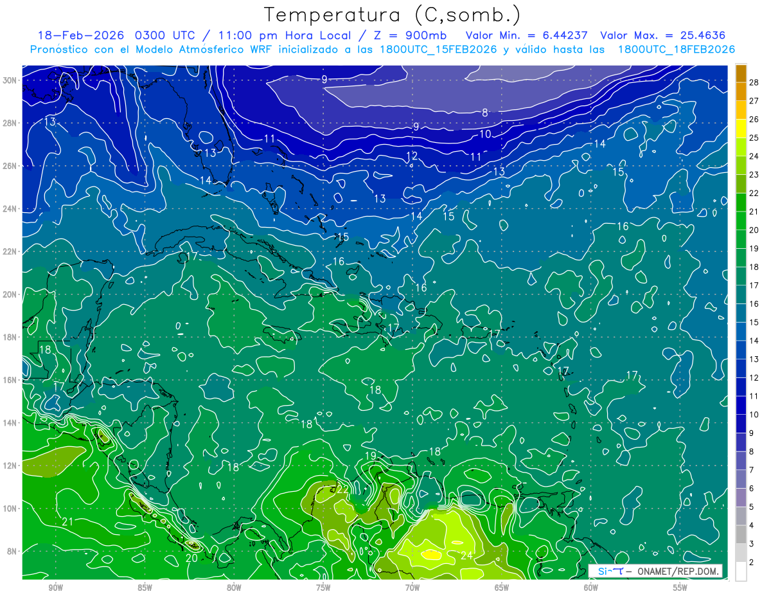Click the lime swatch between colorbar 24 and 25
771x596 pixels.
click(x=741, y=147)
